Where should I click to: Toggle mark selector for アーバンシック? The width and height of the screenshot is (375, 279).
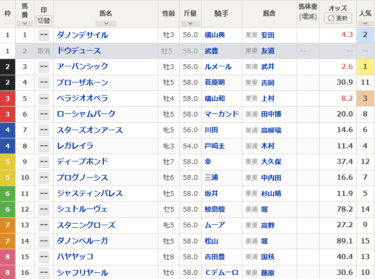pyautogui.click(x=44, y=66)
